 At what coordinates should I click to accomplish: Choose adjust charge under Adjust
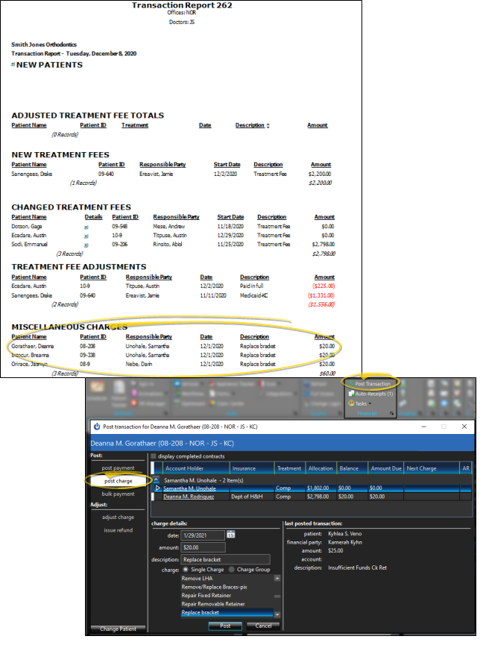pyautogui.click(x=119, y=517)
